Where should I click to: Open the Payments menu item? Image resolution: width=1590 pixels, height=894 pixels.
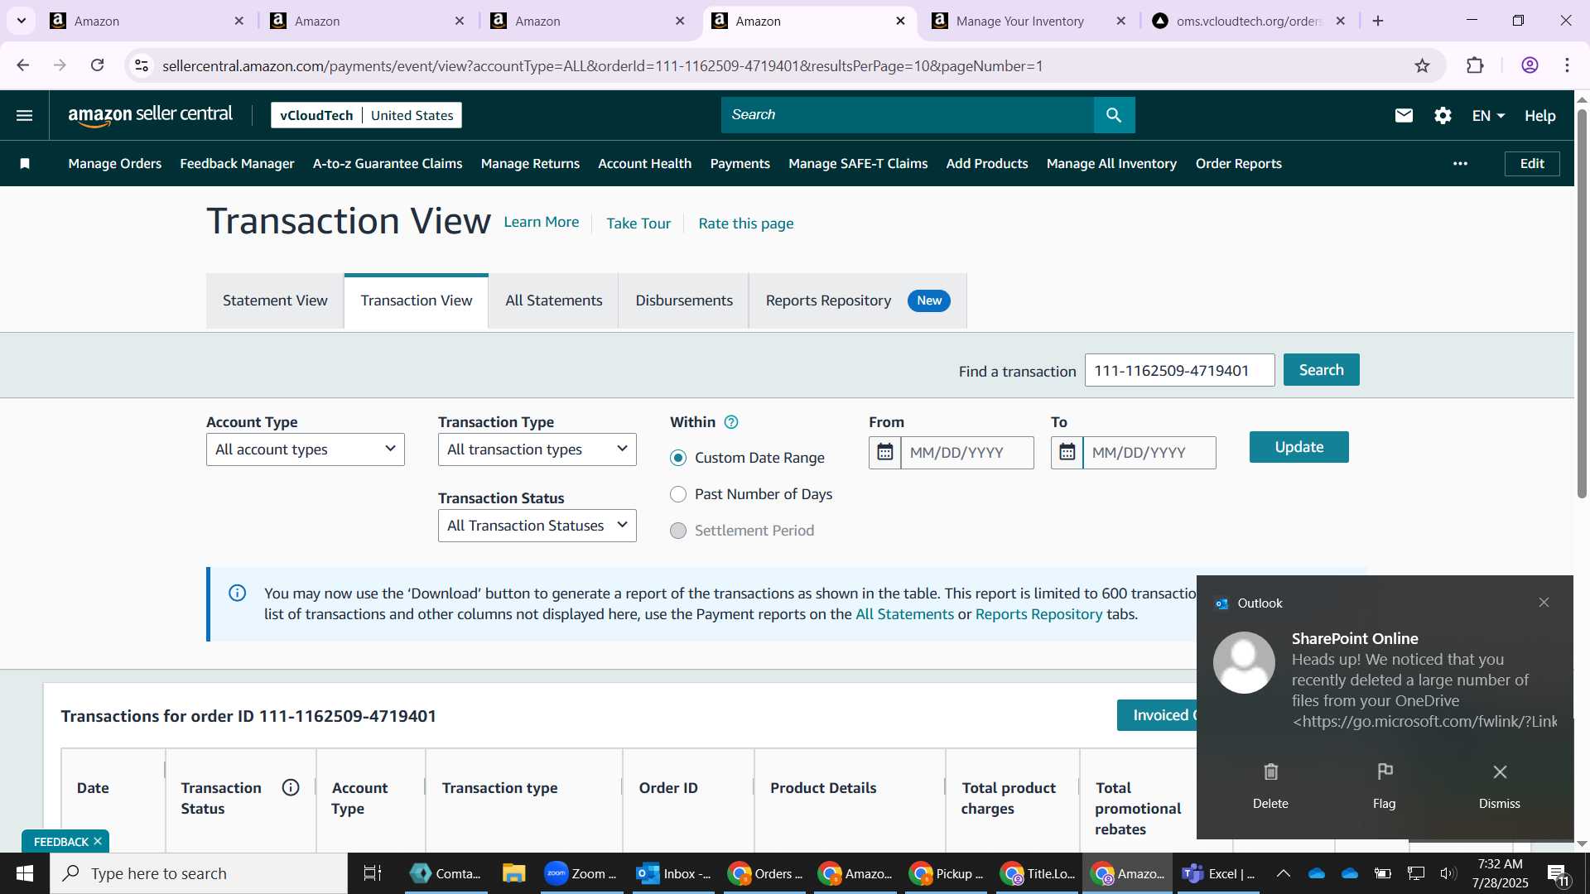740,164
